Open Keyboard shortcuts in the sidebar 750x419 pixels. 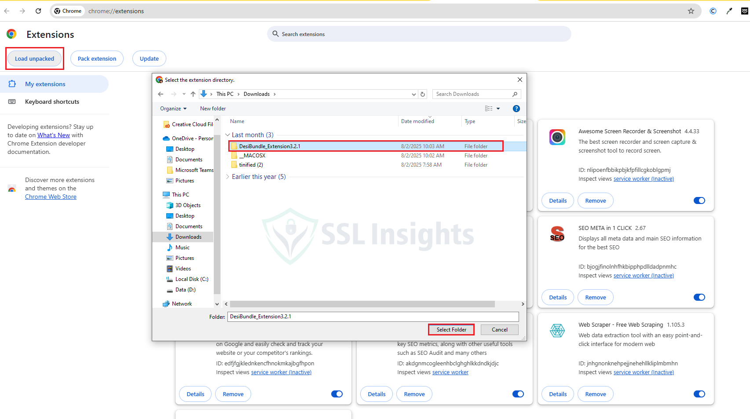click(52, 102)
